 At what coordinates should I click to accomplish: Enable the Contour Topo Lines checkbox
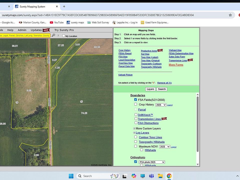[135, 137]
